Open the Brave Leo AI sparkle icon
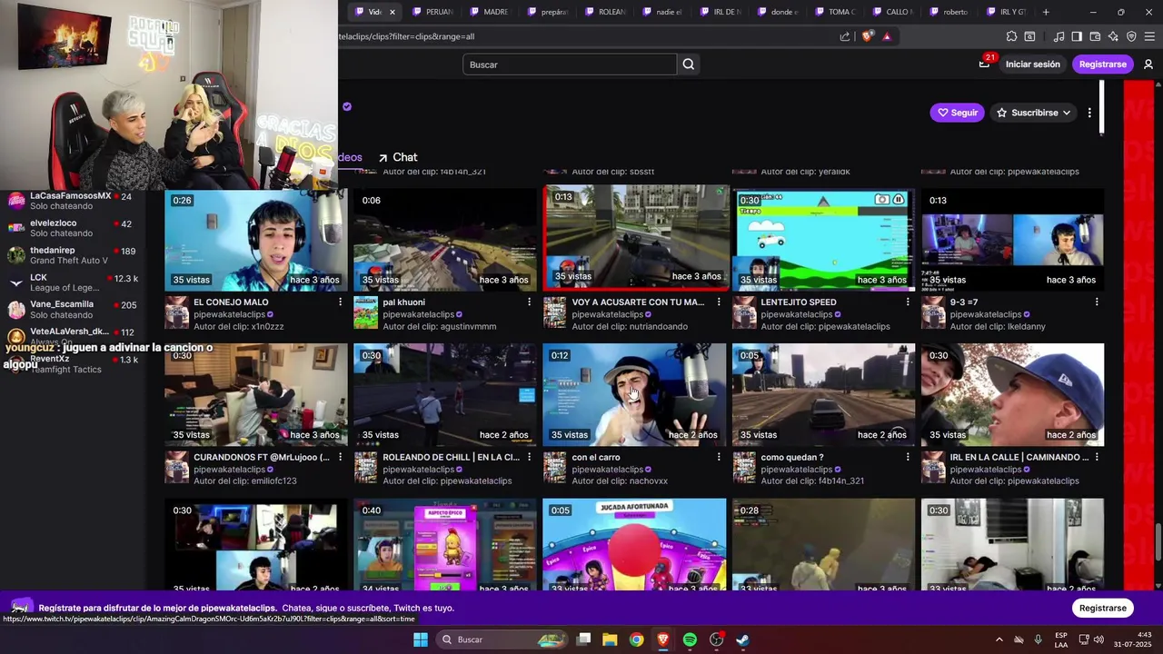This screenshot has width=1163, height=654. coord(1113,36)
